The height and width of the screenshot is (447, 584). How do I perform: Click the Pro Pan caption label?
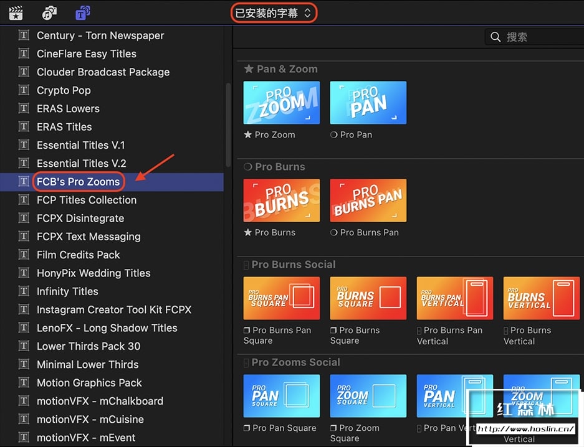pyautogui.click(x=352, y=134)
